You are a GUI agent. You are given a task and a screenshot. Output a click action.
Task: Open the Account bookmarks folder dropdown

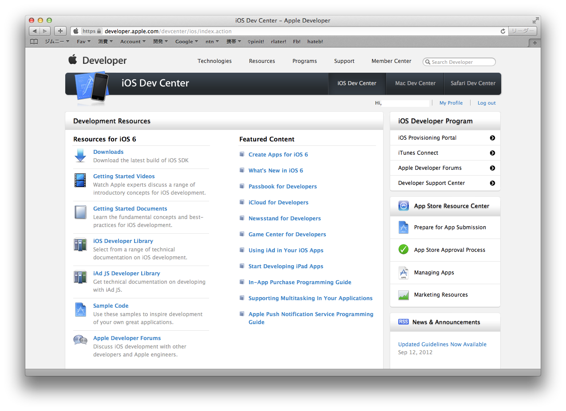pos(133,42)
